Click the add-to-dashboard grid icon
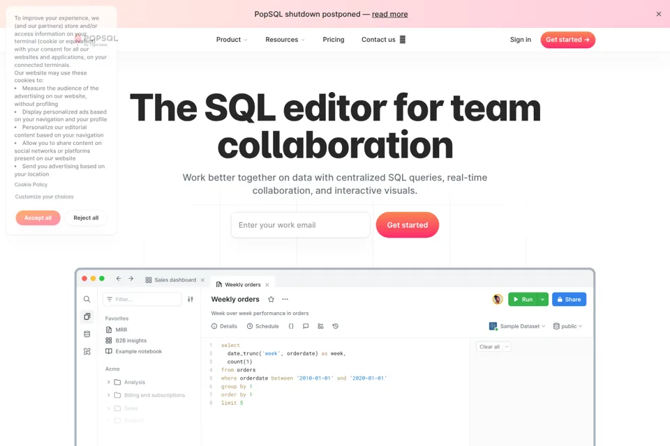 [320, 326]
